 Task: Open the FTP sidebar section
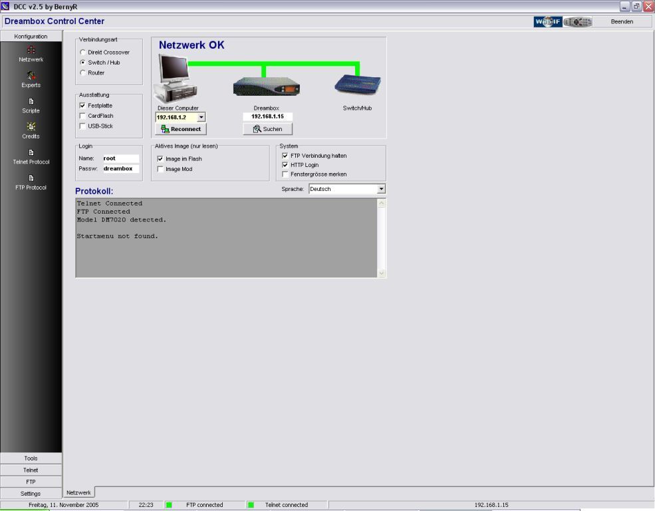point(31,482)
